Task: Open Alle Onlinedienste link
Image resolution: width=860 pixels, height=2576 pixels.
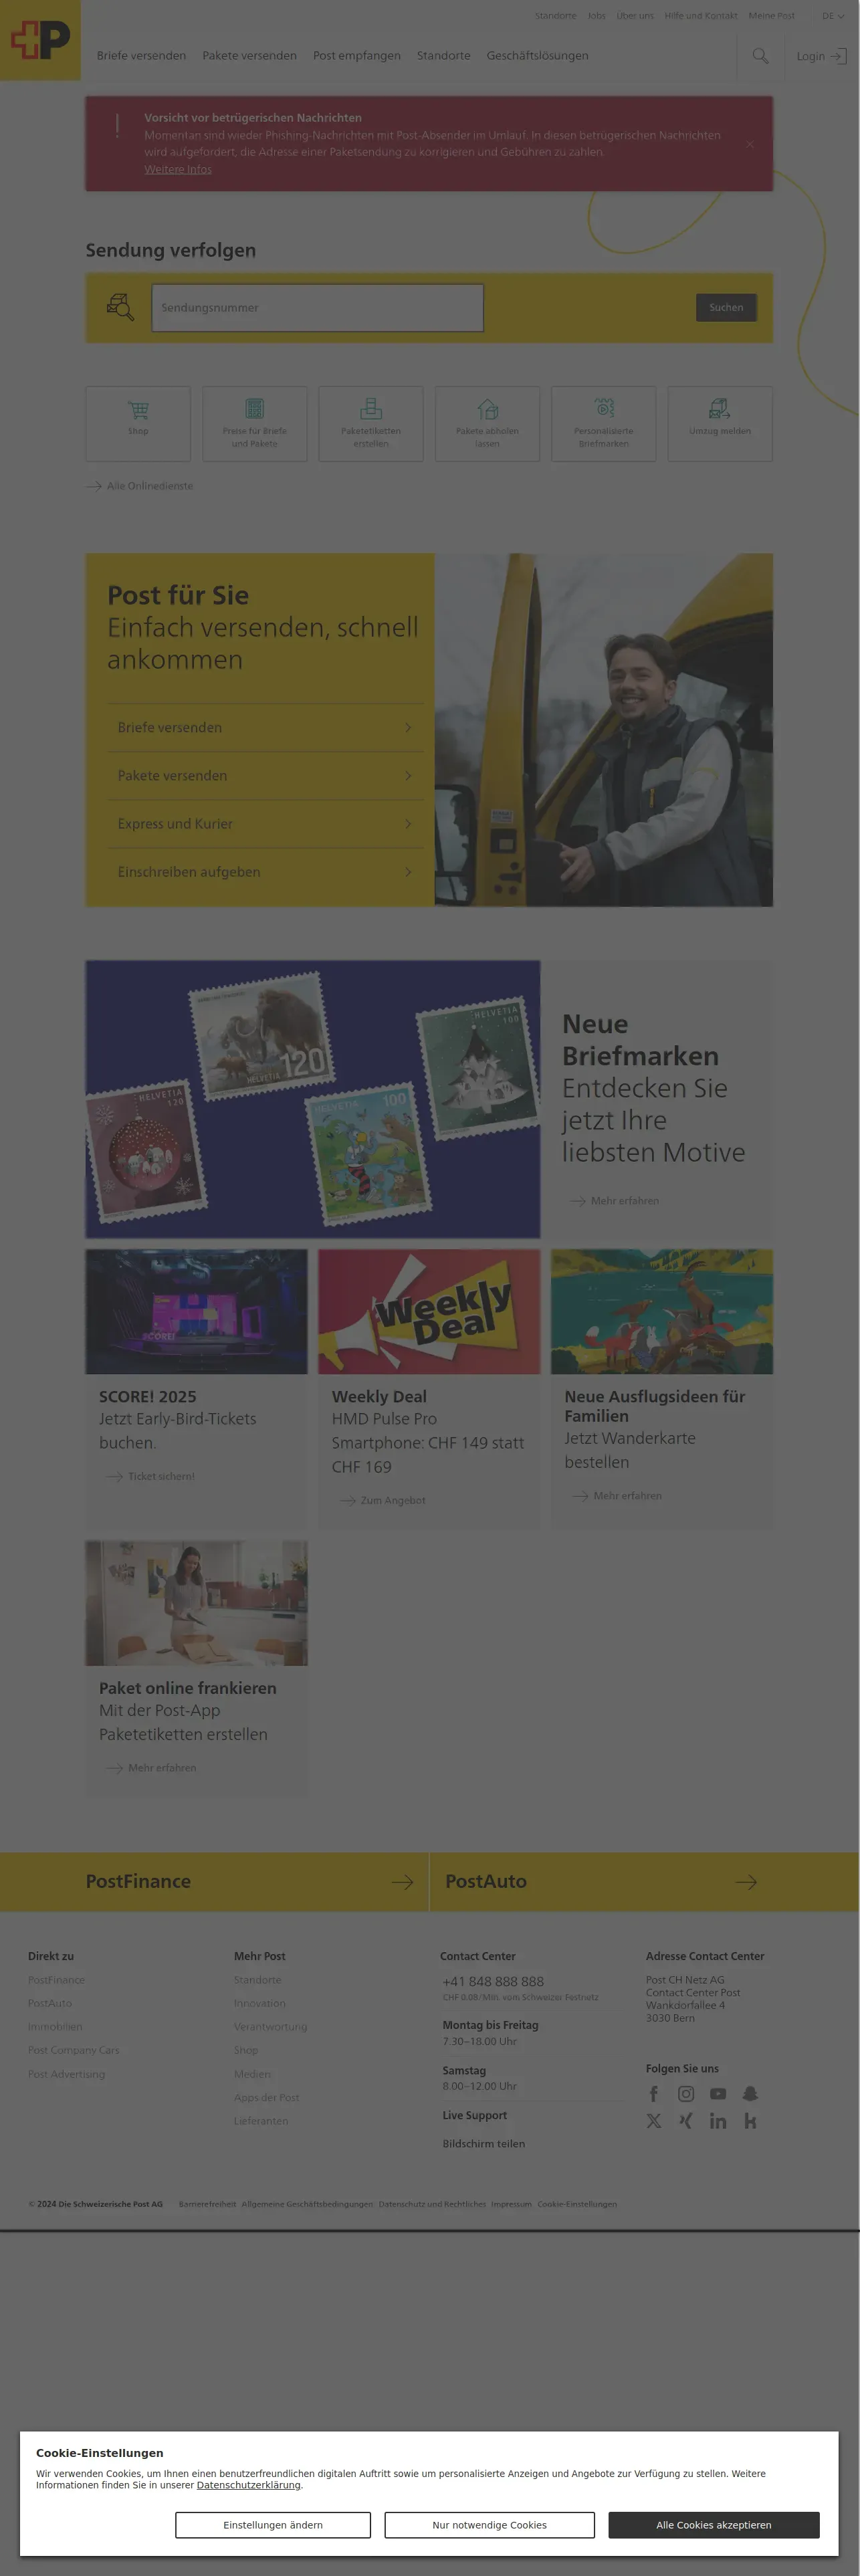Action: pos(140,486)
